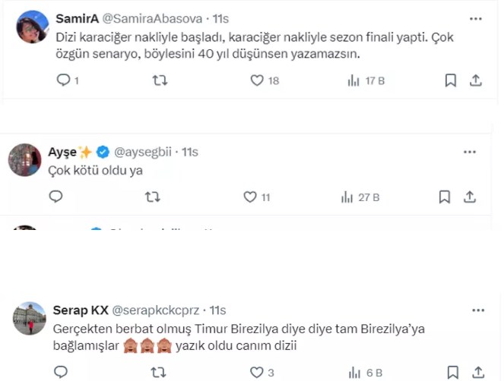Screen dimensions: 504x381
Task: Share SamirA's tweet
Action: pos(476,80)
